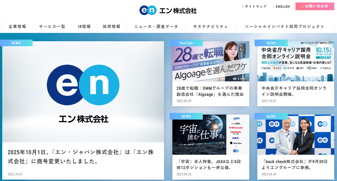This screenshot has width=337, height=181.
Task: Click the Algoage article title text
Action: [210, 91]
